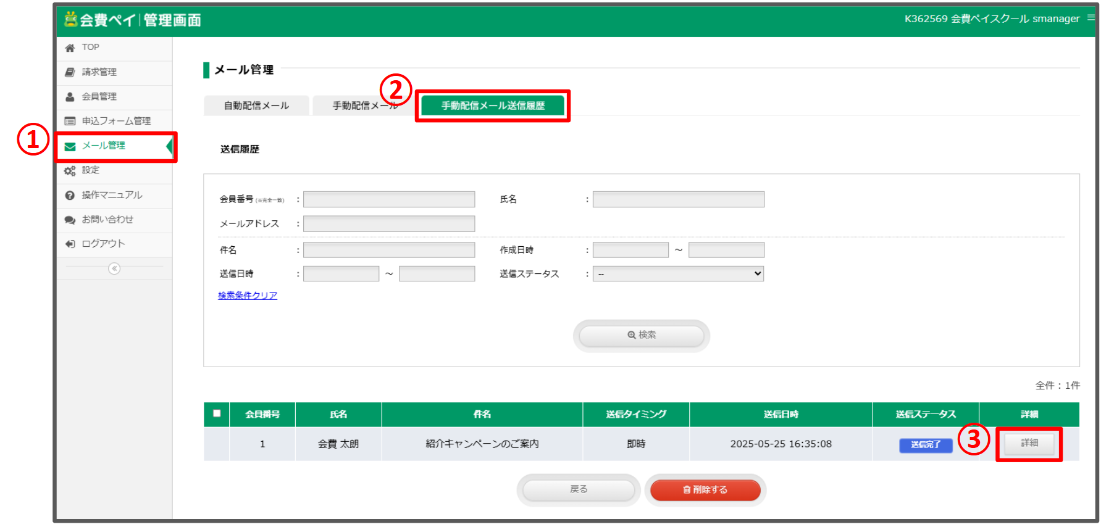Click the form icon for 申込フォーム管理
This screenshot has height=527, width=1101.
click(70, 121)
